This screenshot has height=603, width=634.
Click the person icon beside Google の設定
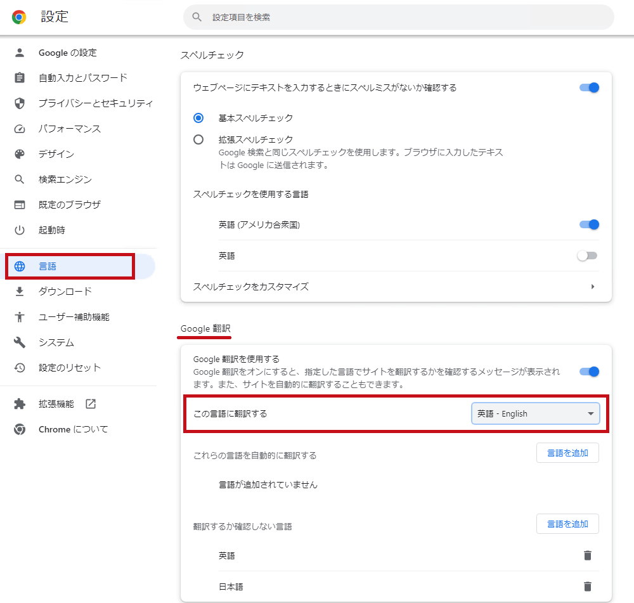coord(20,53)
